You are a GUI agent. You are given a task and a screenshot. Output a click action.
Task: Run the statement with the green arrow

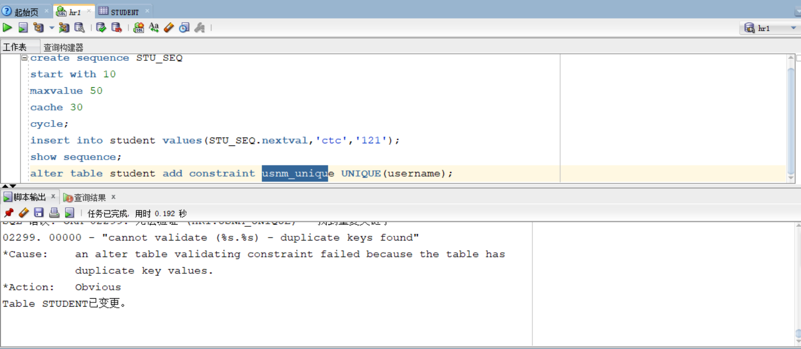[x=7, y=27]
